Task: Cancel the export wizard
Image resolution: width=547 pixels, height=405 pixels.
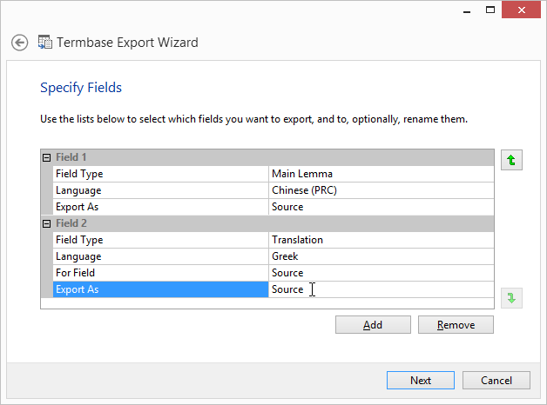Action: click(496, 380)
